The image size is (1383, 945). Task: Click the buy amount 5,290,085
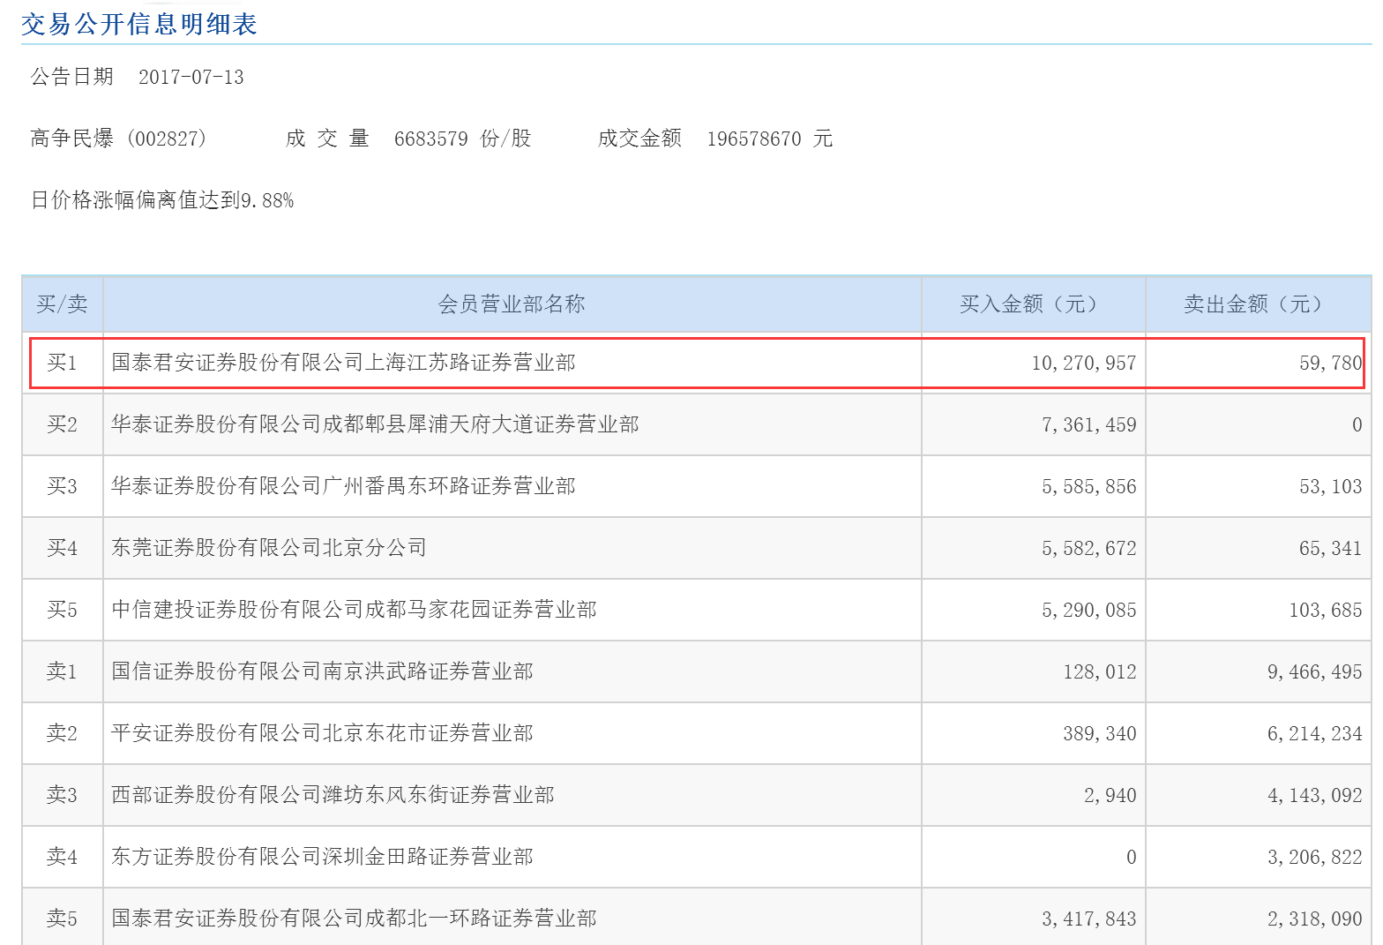pyautogui.click(x=1089, y=610)
